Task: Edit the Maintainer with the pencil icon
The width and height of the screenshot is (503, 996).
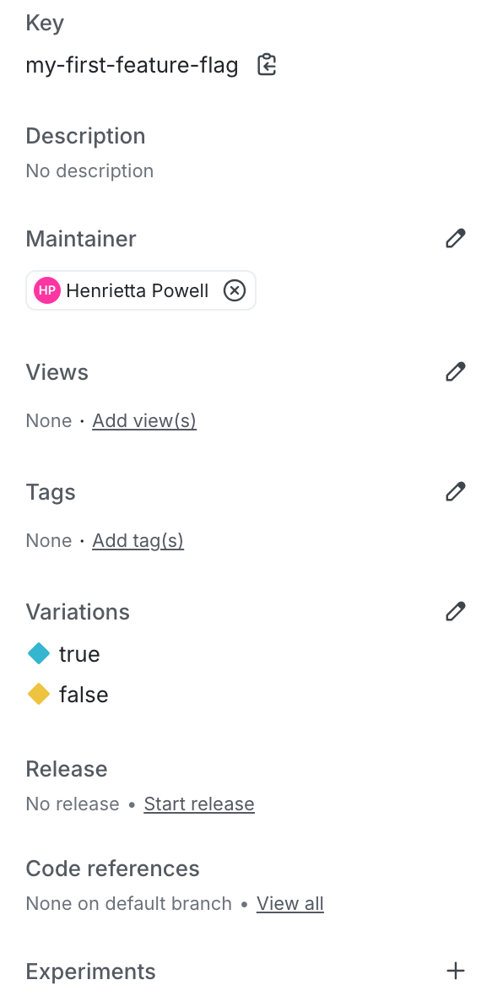Action: click(456, 238)
